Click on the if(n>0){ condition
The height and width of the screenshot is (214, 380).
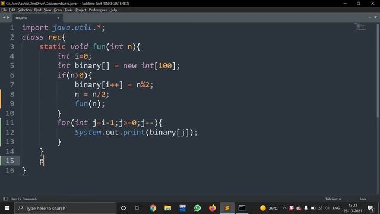coord(74,75)
